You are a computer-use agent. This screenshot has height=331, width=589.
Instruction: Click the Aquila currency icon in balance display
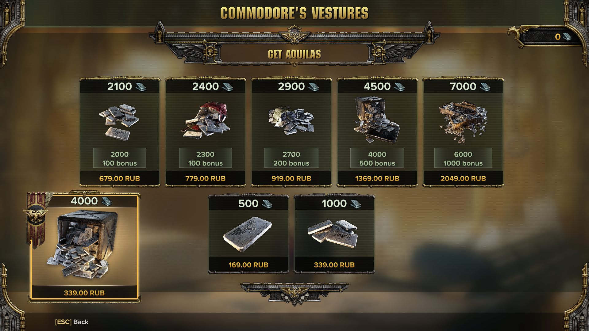pyautogui.click(x=567, y=37)
